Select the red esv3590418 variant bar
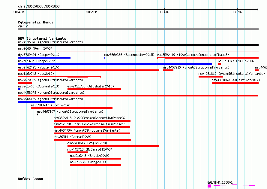Image resolution: width=267 pixels, height=189 pixels. point(92,121)
